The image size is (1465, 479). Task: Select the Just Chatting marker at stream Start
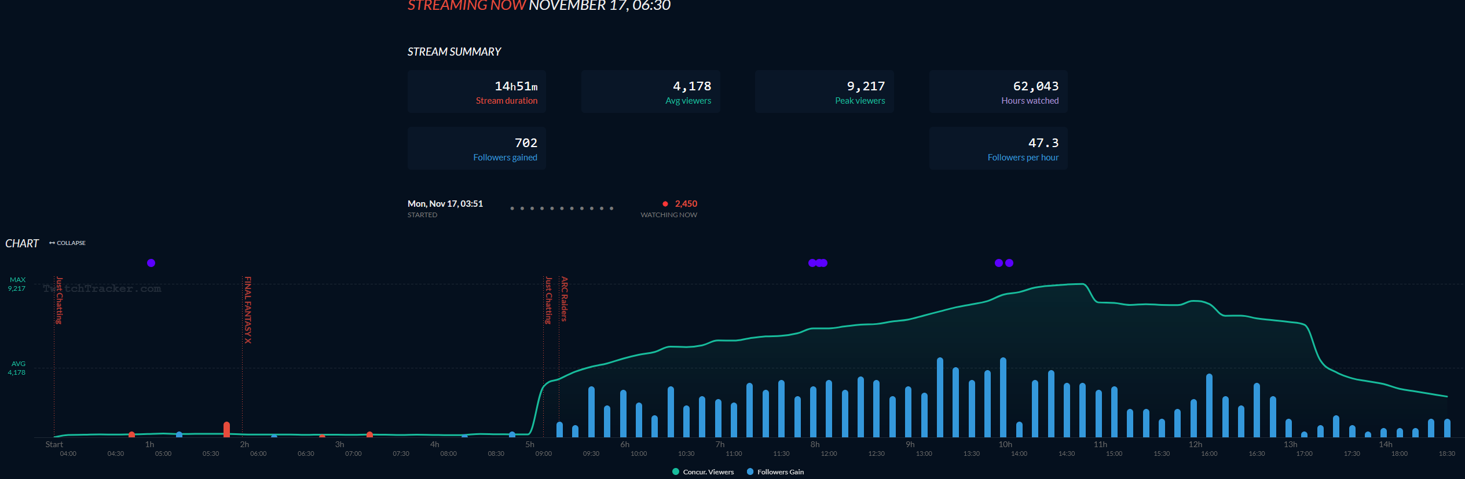(x=59, y=300)
